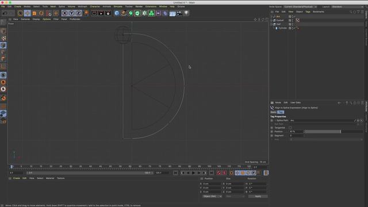Open the Cameras menu in viewport
The height and width of the screenshot is (207, 368).
pos(25,19)
